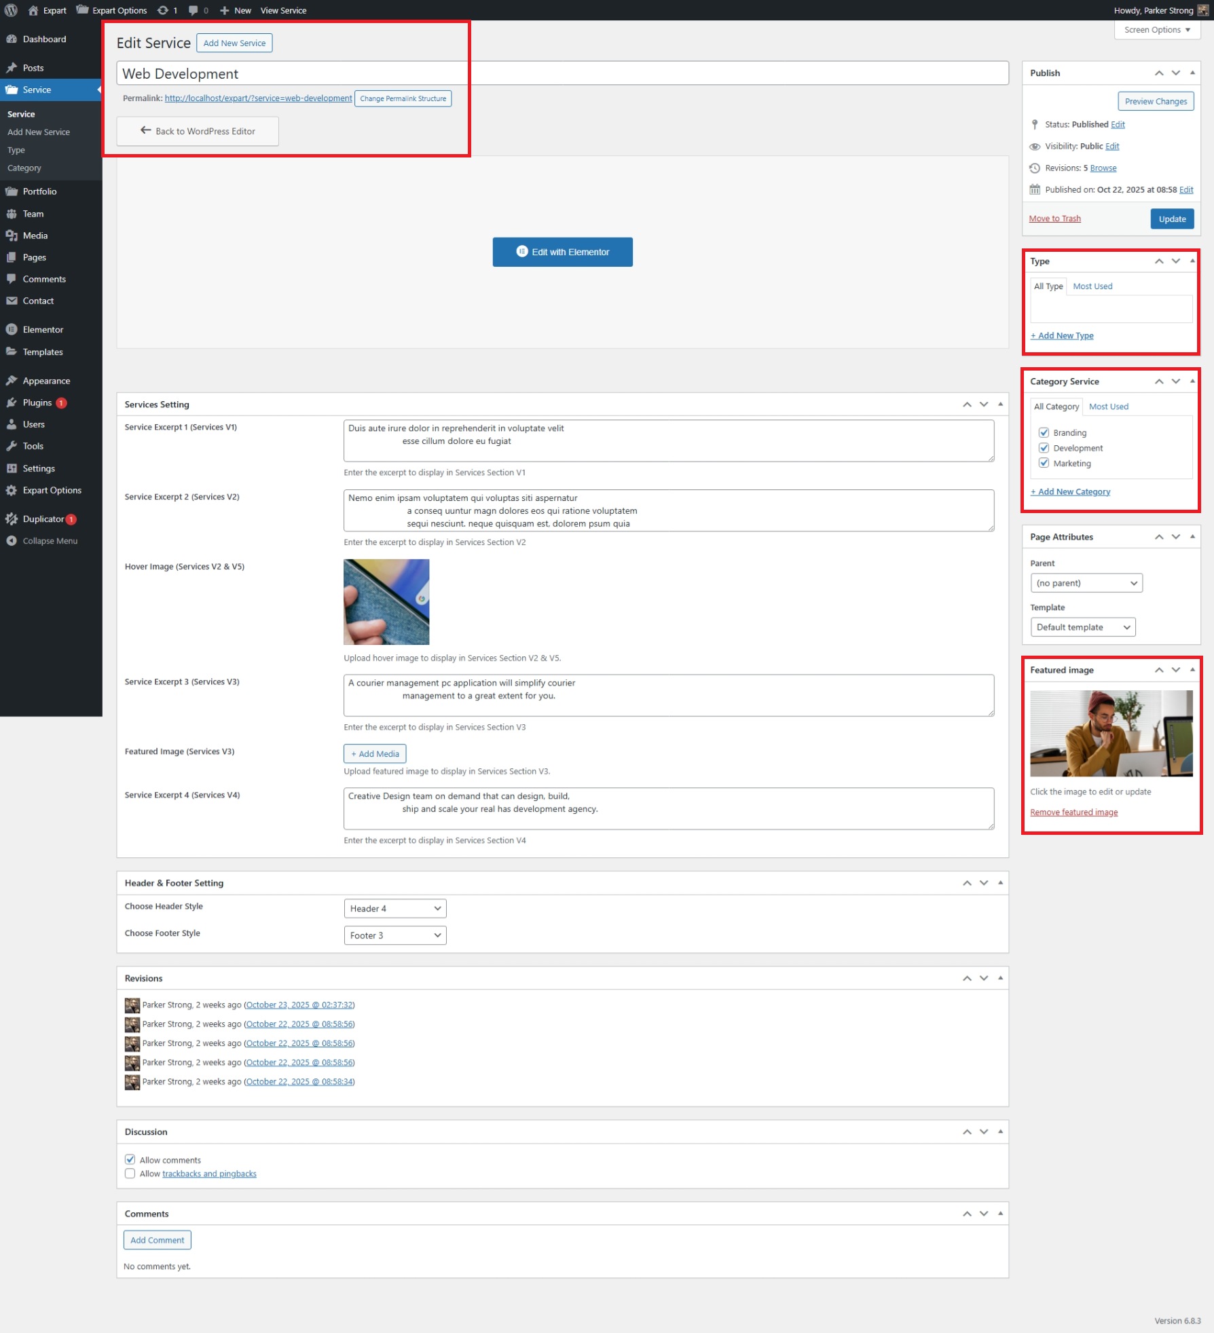Open the updates icon in admin bar
Viewport: 1214px width, 1333px height.
163,10
